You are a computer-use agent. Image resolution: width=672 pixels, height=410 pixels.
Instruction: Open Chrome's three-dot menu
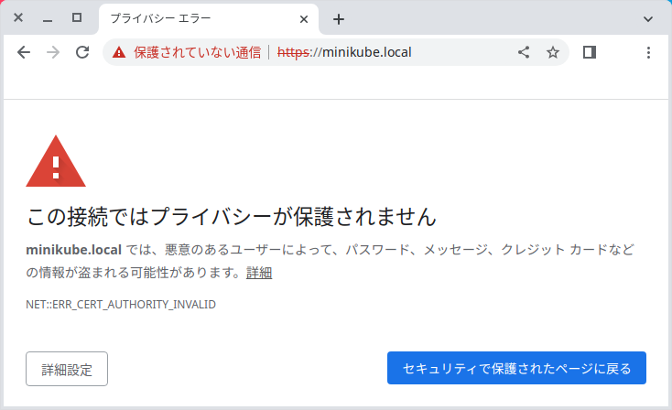tap(648, 52)
